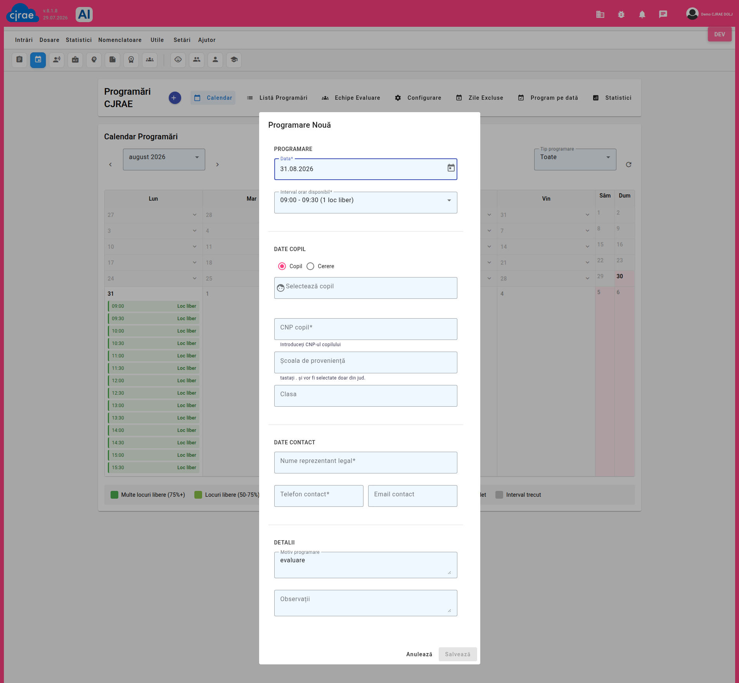The width and height of the screenshot is (739, 683).
Task: Click the CNP copil input field
Action: (365, 329)
